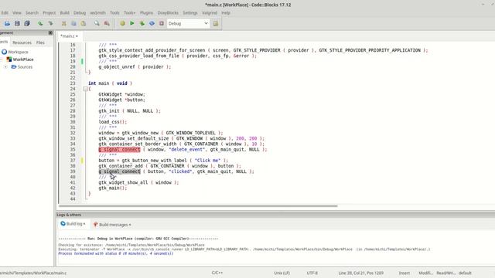Click the editor horizontal scrollbar
This screenshot has width=495, height=278.
pyautogui.click(x=198, y=206)
